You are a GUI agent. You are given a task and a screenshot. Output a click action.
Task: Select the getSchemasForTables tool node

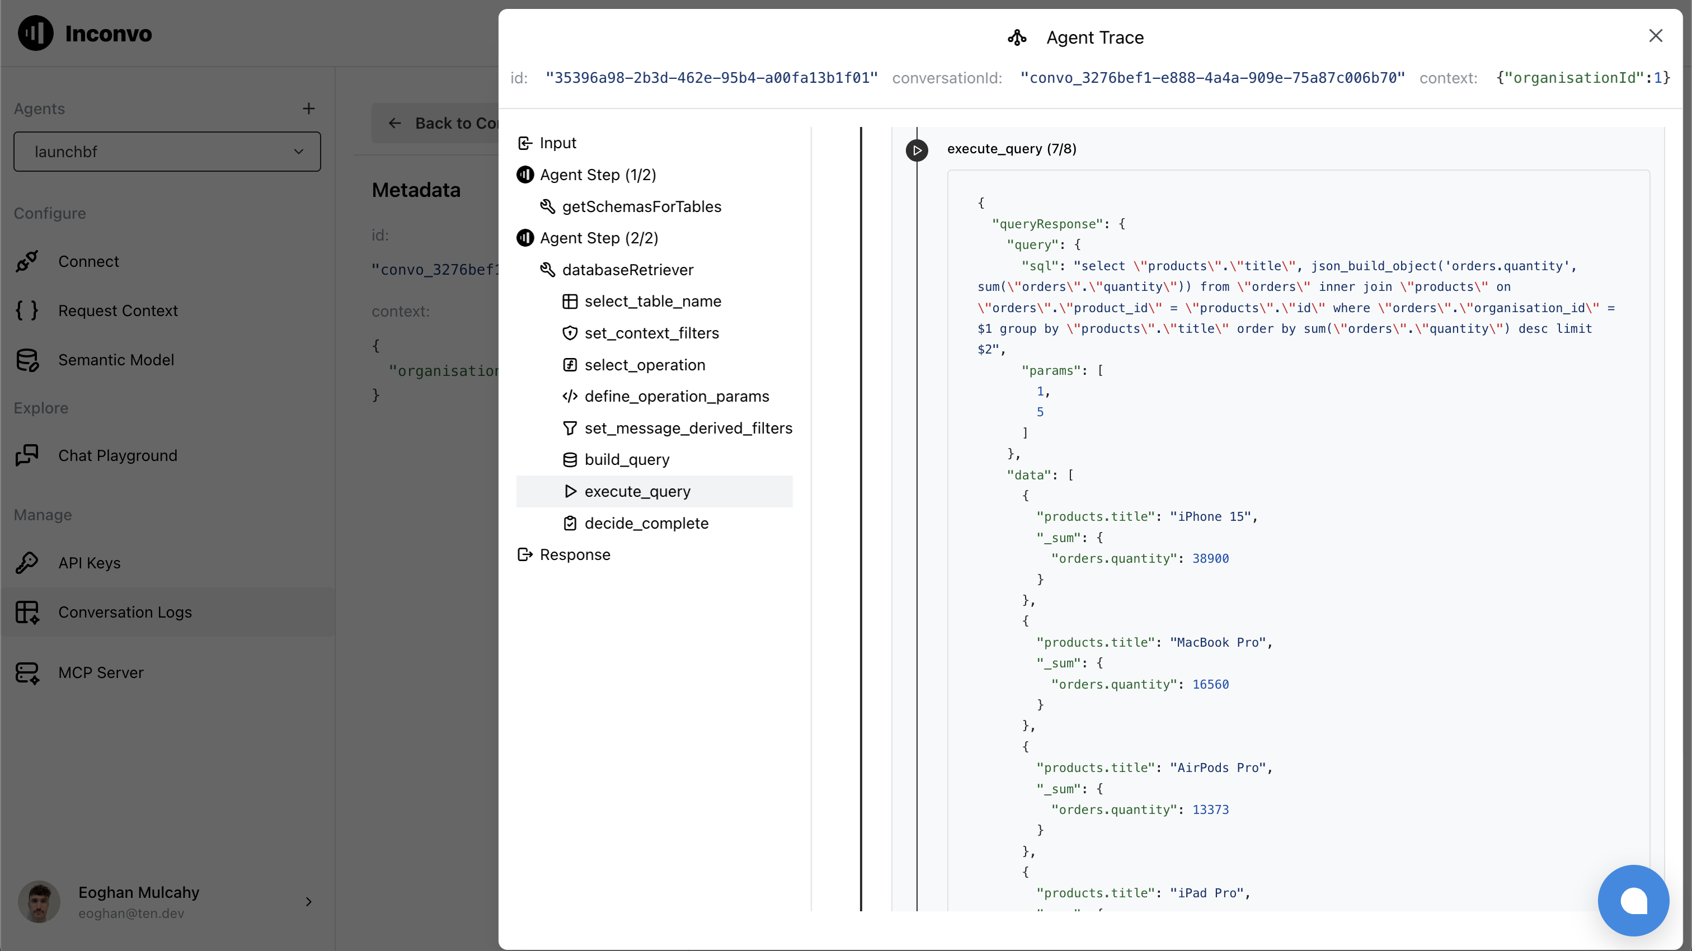click(641, 207)
